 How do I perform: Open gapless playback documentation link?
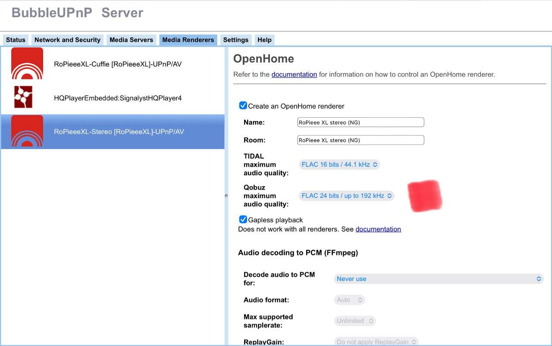(x=378, y=229)
